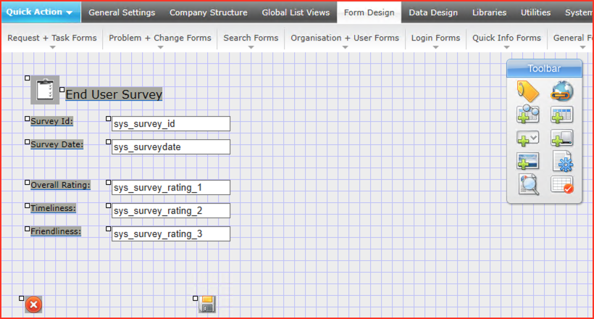
Task: Open the General Settings tab
Action: (x=122, y=12)
